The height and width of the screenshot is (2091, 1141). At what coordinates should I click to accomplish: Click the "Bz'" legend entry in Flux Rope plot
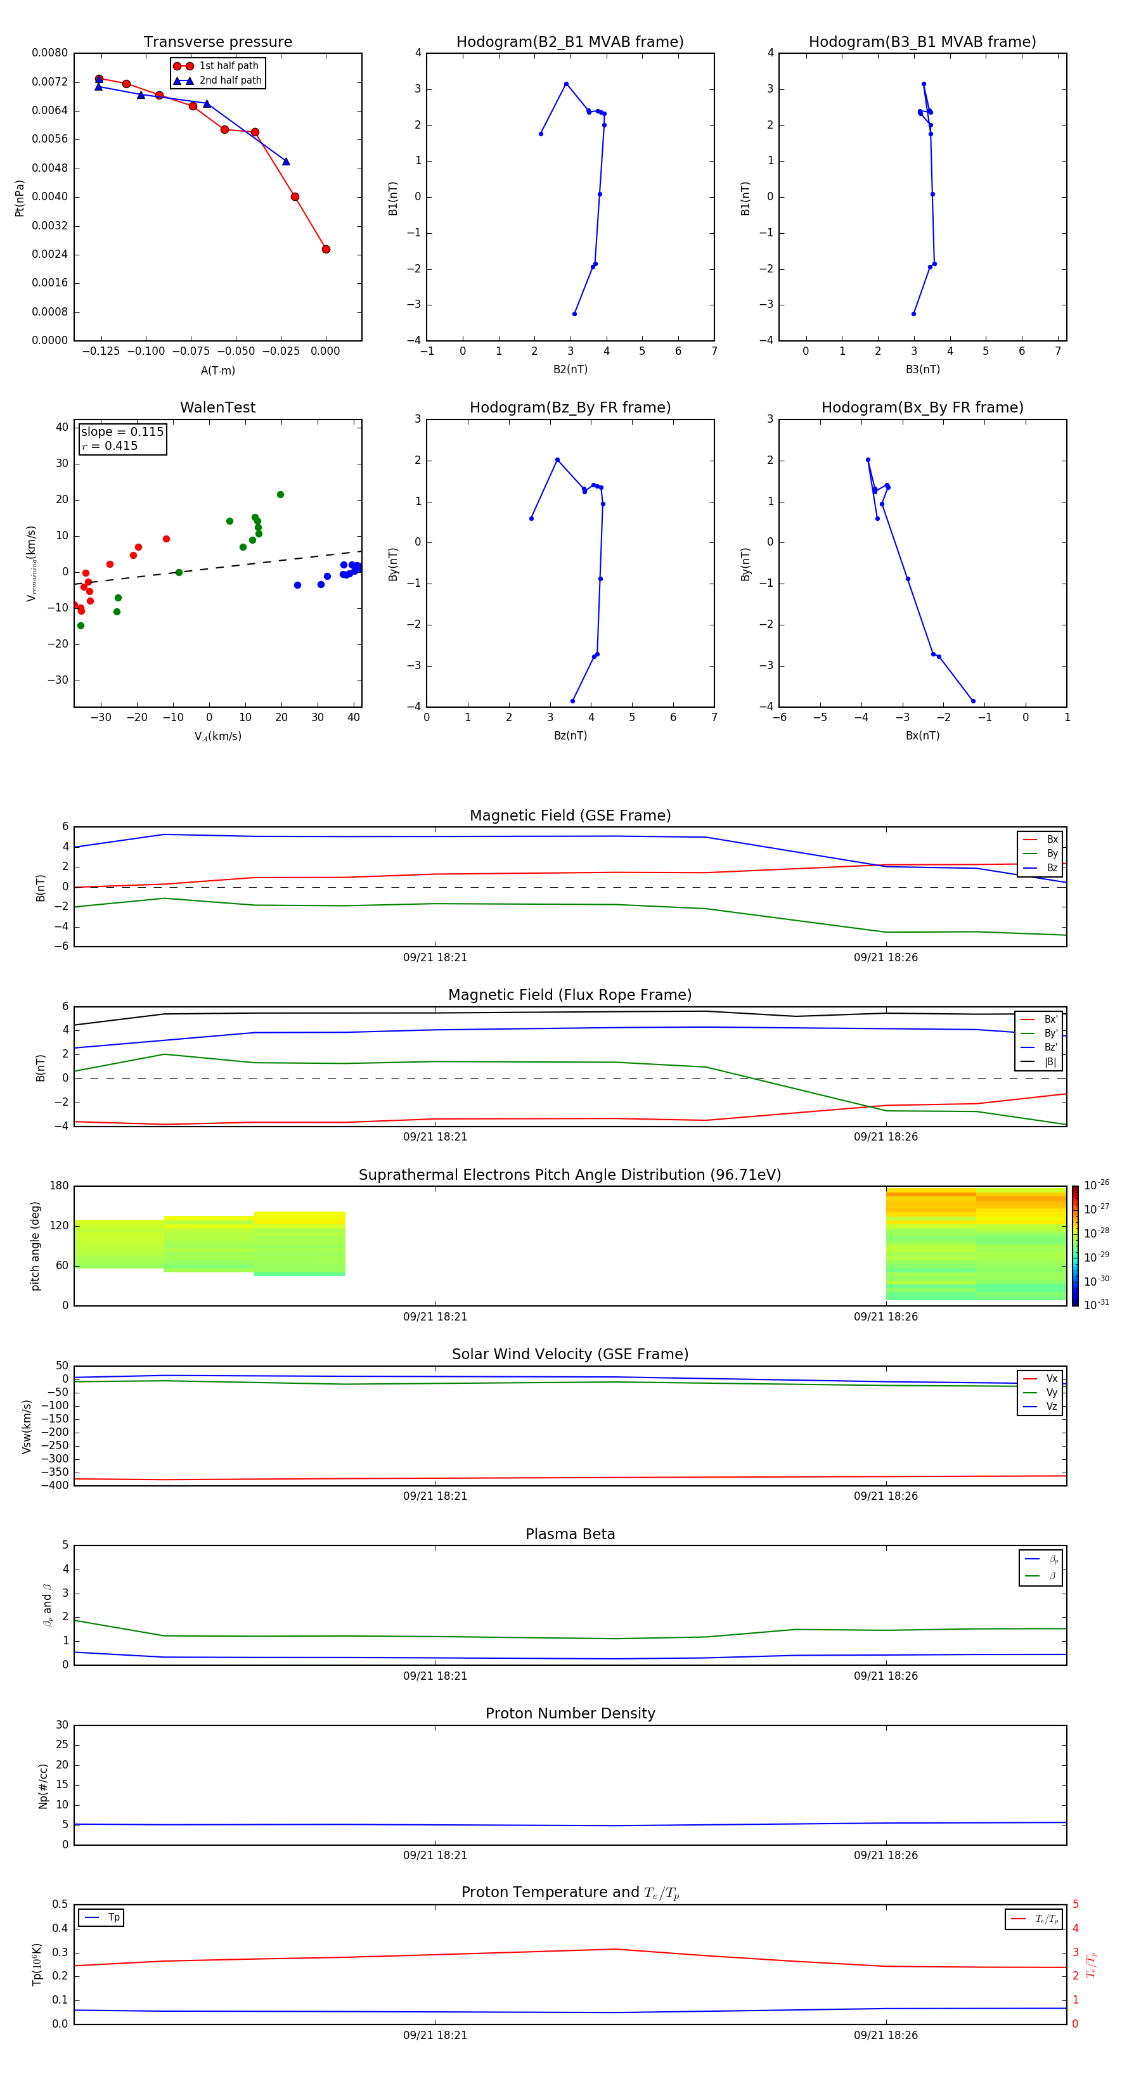1039,1048
